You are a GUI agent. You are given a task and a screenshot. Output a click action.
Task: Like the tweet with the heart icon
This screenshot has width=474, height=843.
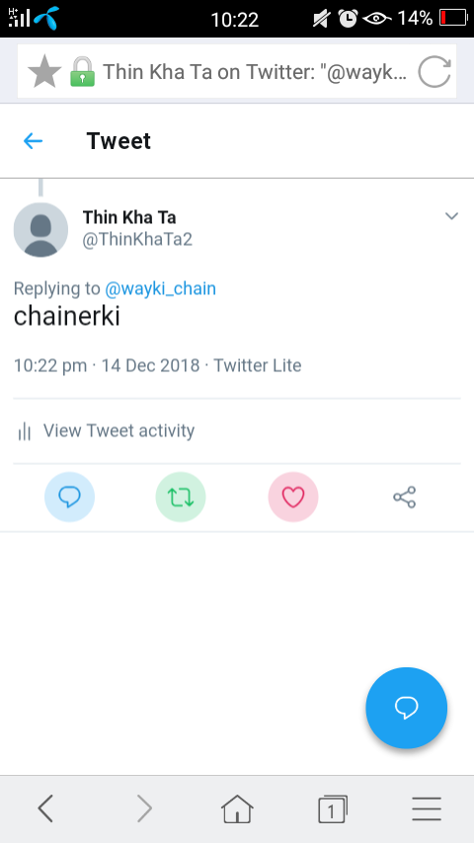pyautogui.click(x=293, y=498)
